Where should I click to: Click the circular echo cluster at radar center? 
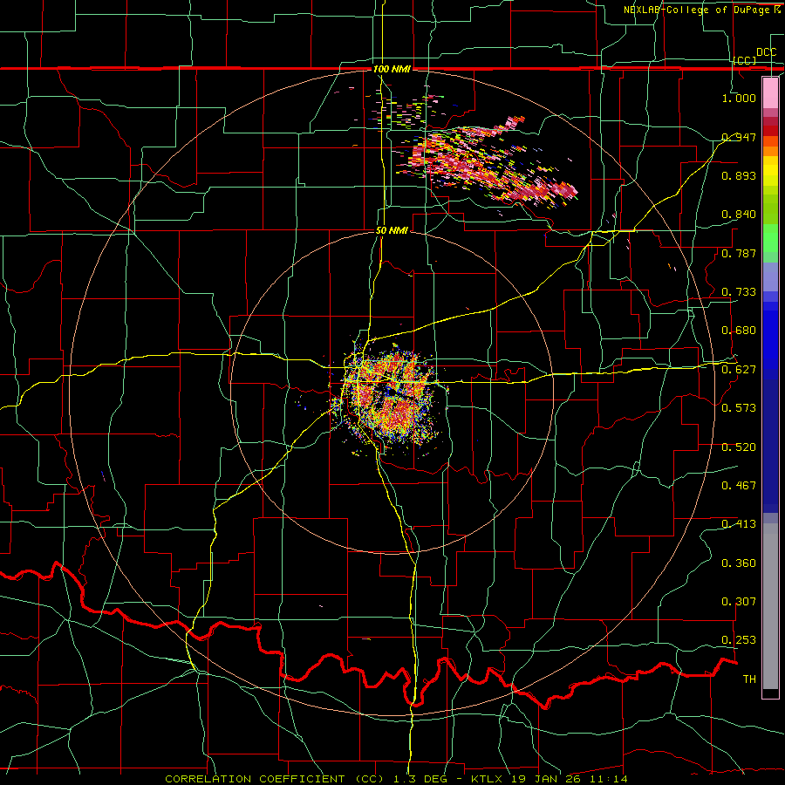point(392,397)
